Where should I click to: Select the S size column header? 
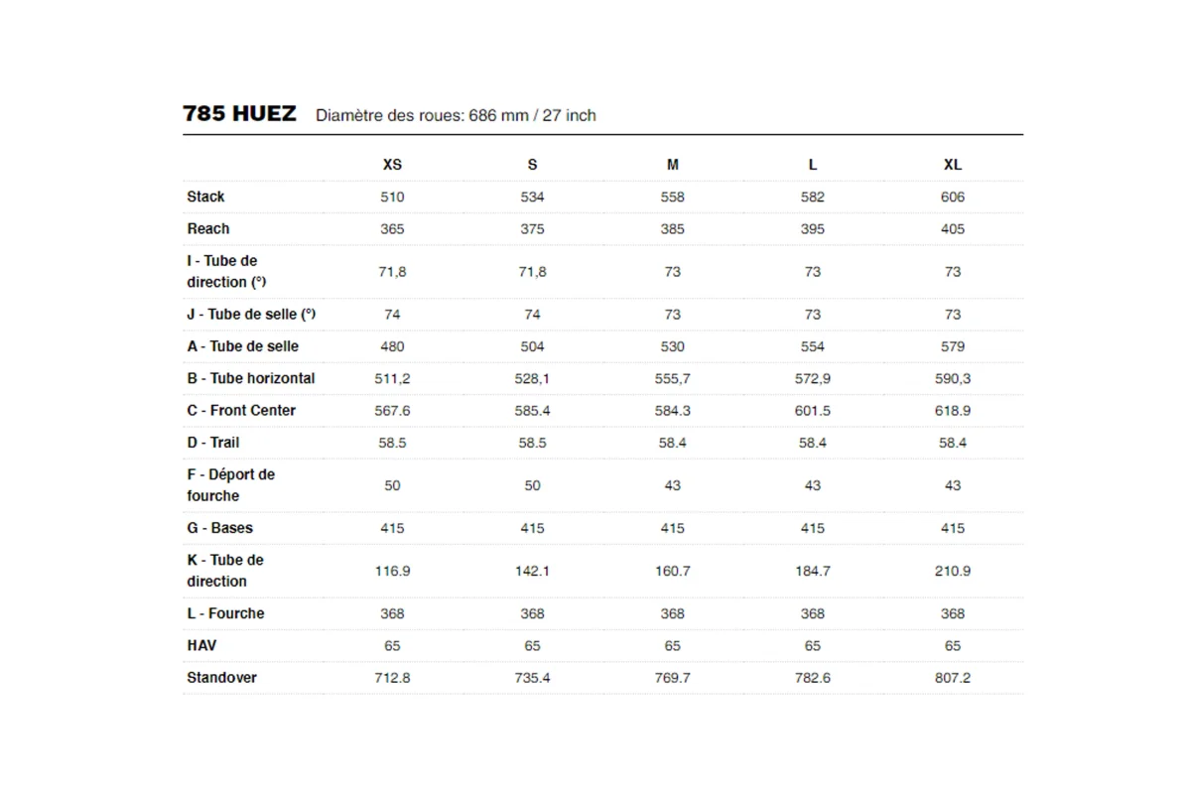click(532, 165)
